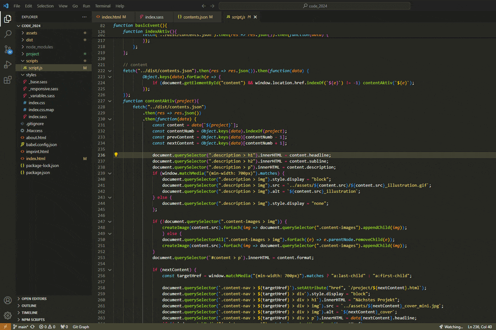Screen dimensions: 496x330
Task: Switch to the contents.json tab
Action: point(197,17)
